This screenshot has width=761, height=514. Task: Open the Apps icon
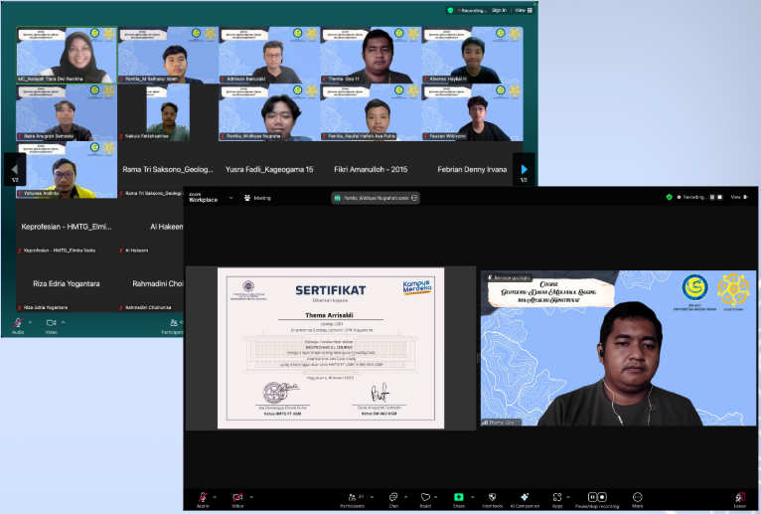pyautogui.click(x=557, y=497)
